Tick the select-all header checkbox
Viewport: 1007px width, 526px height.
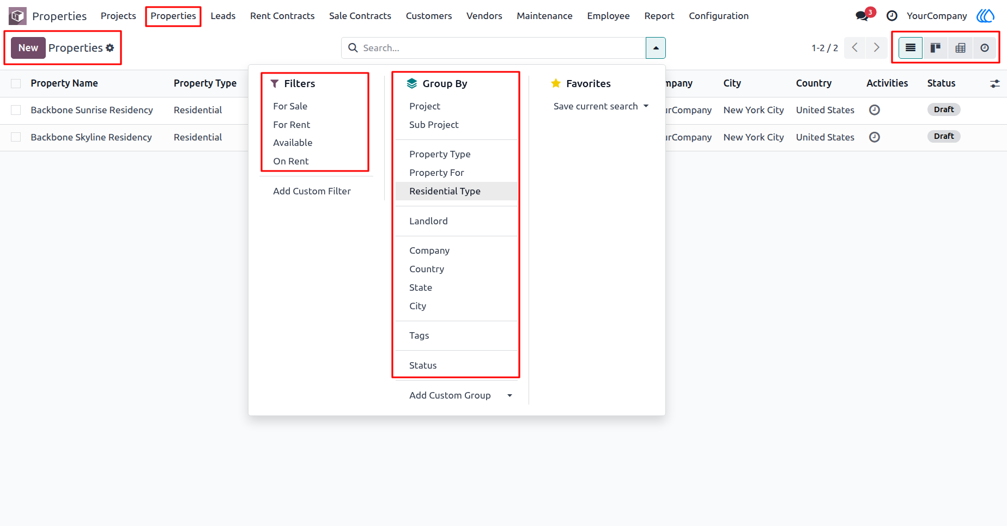coord(16,83)
